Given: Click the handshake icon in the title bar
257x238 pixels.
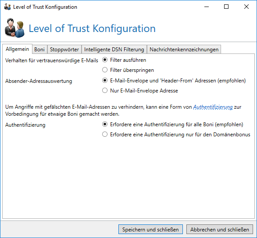Looking at the screenshot, I should (x=7, y=7).
